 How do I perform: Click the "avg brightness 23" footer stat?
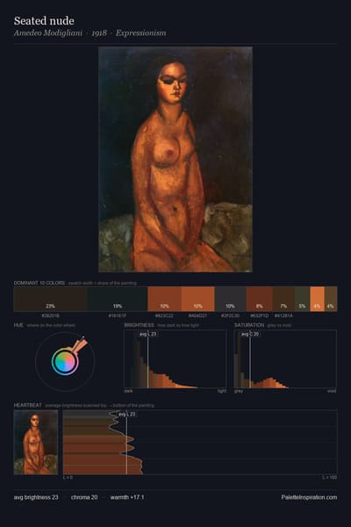[x=36, y=497]
